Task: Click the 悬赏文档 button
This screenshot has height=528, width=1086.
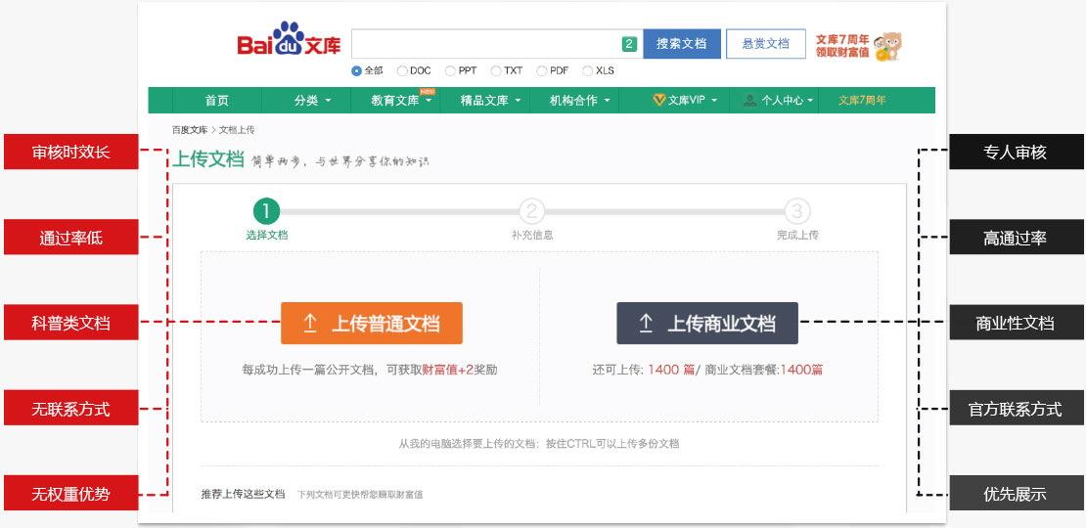Action: tap(765, 44)
